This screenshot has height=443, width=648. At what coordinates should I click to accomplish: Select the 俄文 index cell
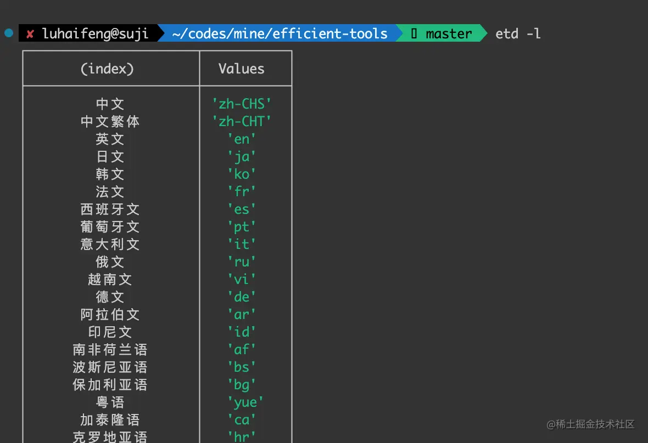coord(110,262)
